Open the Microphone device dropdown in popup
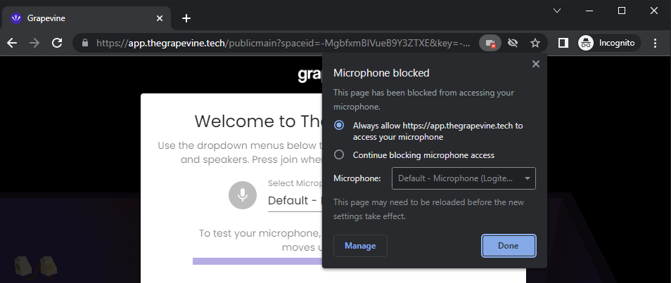 click(x=464, y=178)
